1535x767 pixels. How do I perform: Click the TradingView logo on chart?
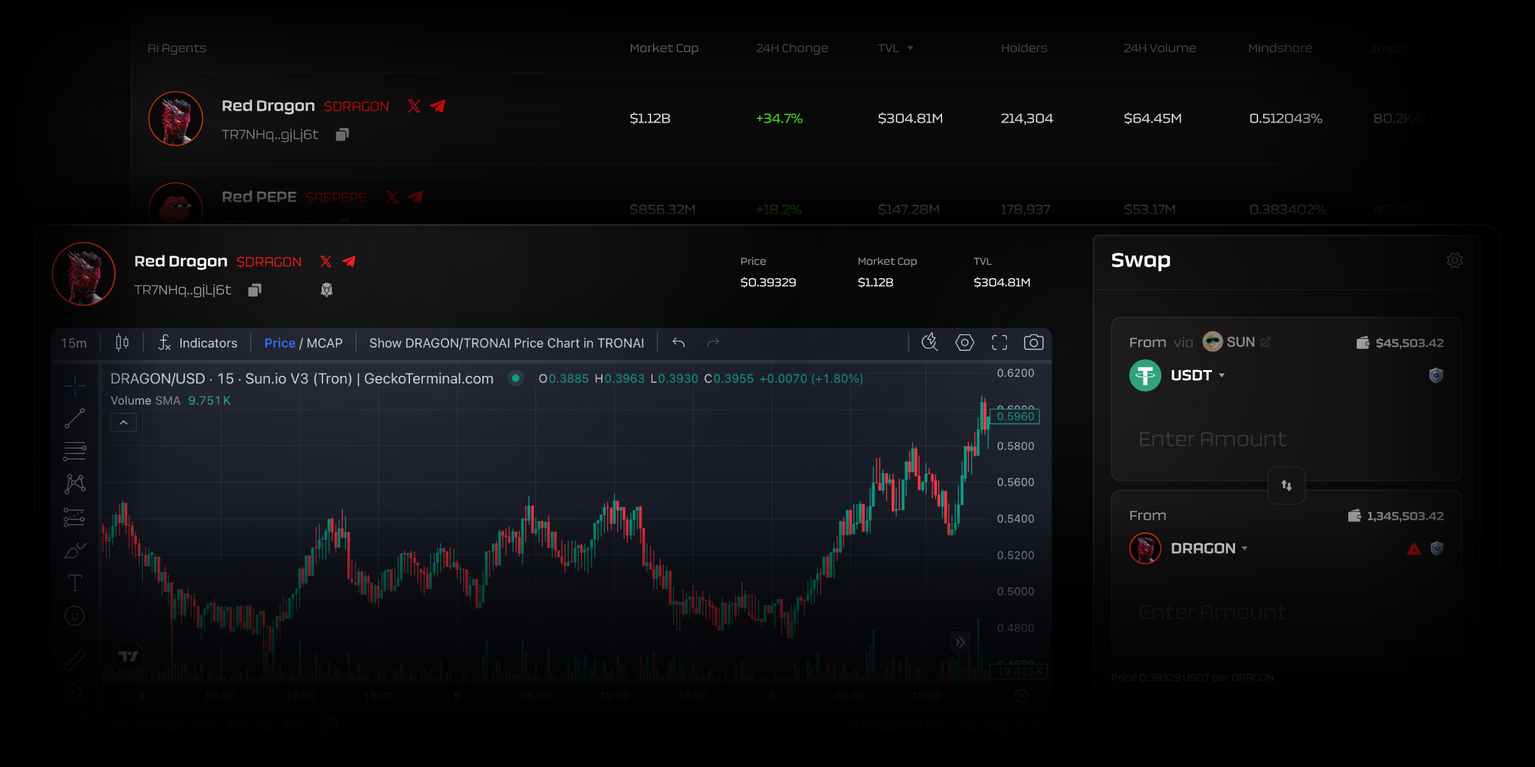click(129, 656)
